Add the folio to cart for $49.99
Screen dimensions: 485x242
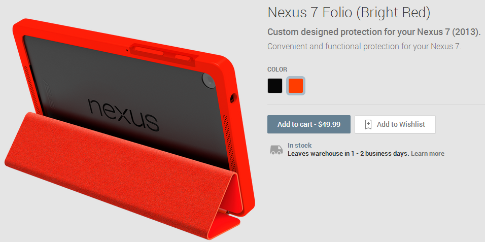(308, 124)
